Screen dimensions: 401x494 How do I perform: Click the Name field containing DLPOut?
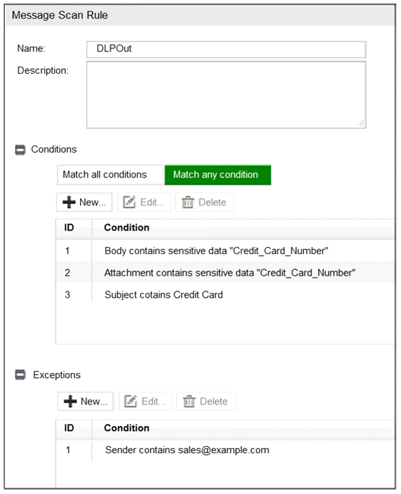[226, 49]
